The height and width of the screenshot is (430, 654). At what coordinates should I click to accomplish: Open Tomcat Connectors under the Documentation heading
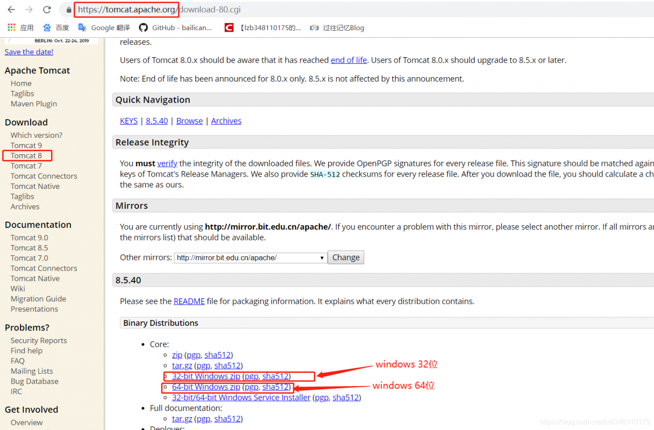[x=44, y=268]
